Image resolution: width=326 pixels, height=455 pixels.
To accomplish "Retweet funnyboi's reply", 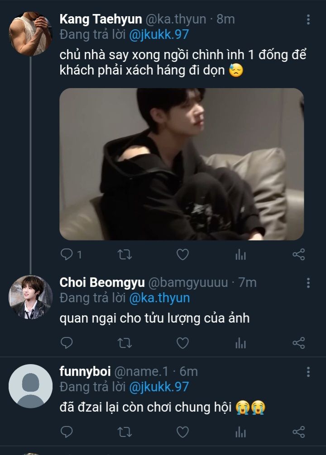I will 125,432.
